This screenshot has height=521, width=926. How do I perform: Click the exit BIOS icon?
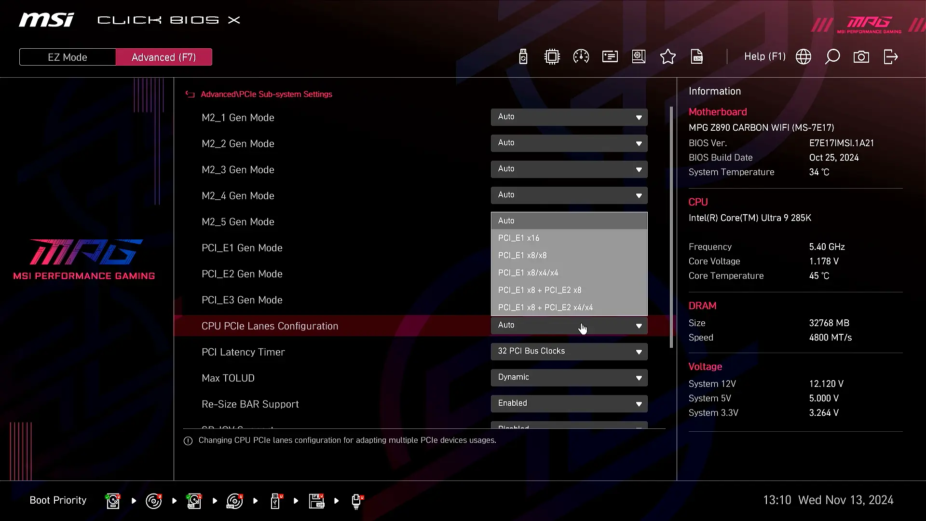tap(890, 57)
